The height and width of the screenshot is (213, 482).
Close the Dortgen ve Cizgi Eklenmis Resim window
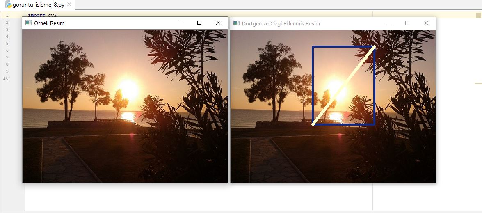pyautogui.click(x=426, y=23)
